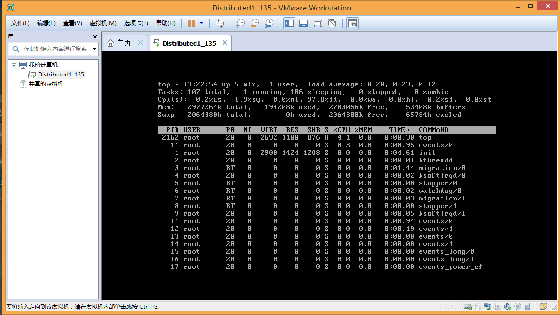Toggle the library sidebar view

(289, 23)
